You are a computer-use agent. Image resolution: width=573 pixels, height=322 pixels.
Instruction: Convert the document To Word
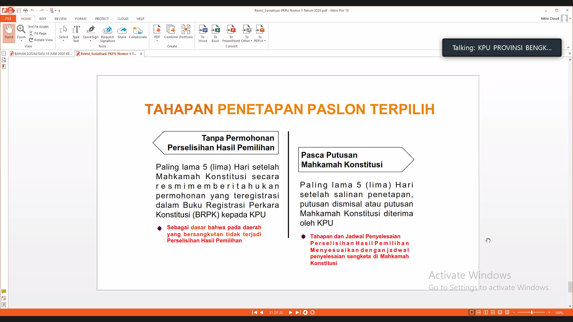pos(203,32)
